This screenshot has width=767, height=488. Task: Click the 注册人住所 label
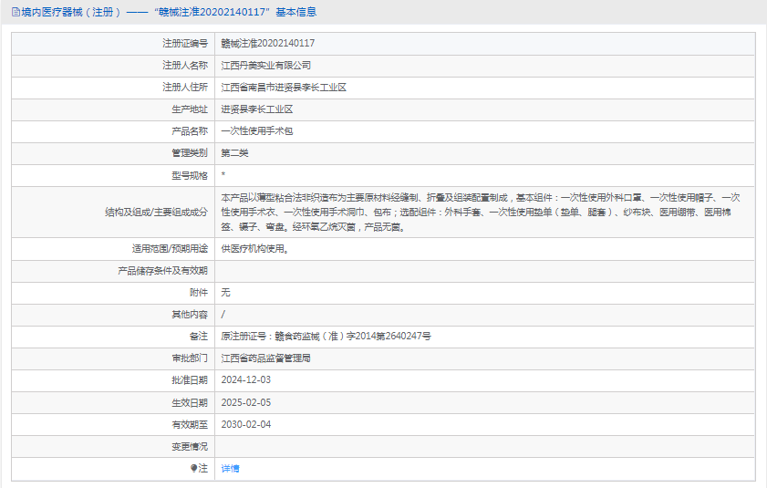(185, 88)
